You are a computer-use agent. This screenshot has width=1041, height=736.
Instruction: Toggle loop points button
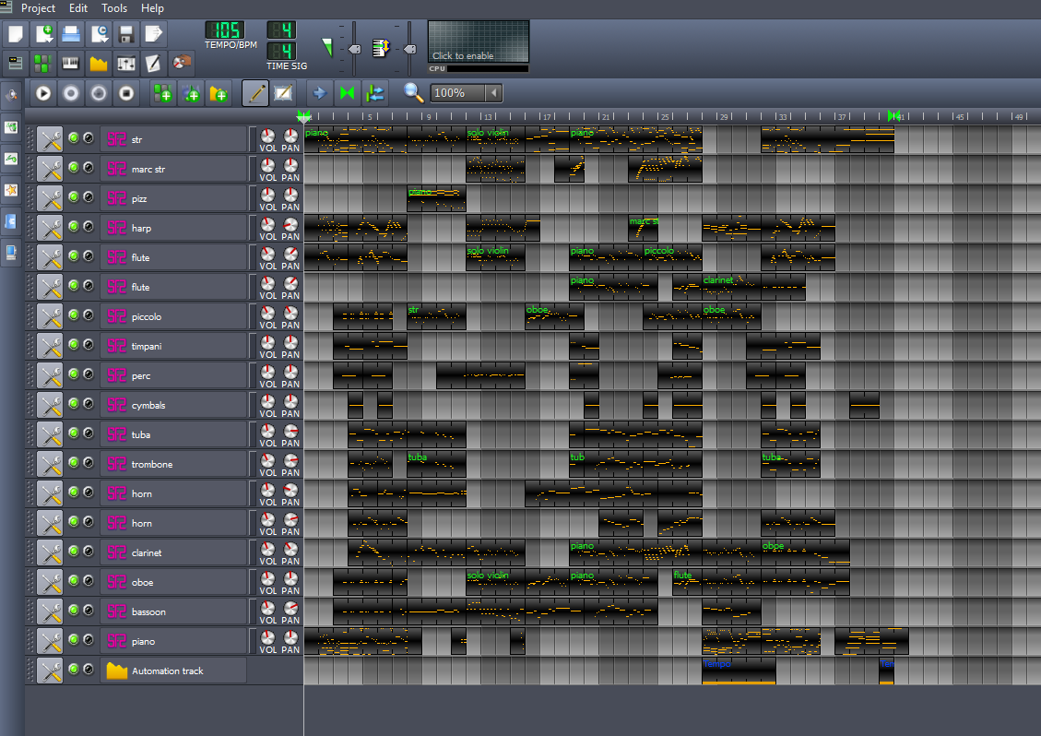(x=348, y=94)
